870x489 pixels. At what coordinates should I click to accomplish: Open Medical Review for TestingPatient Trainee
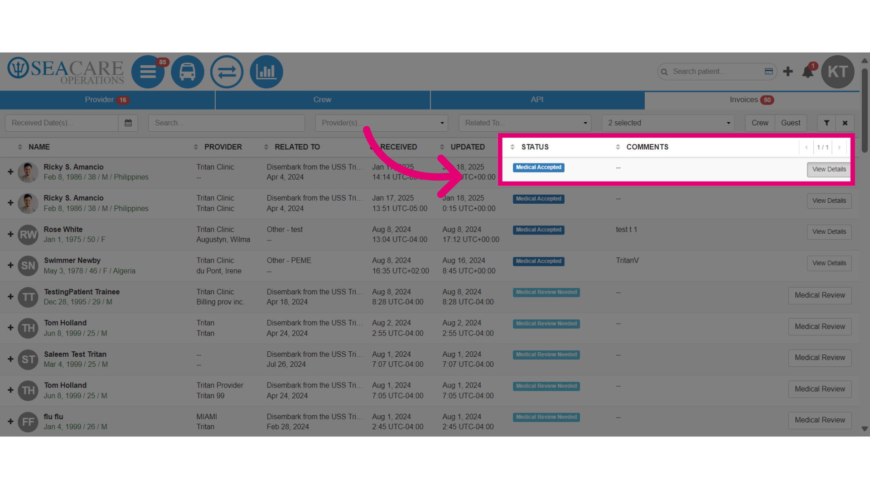click(820, 295)
